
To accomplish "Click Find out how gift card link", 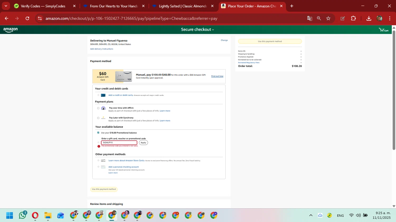I will 217,76.
